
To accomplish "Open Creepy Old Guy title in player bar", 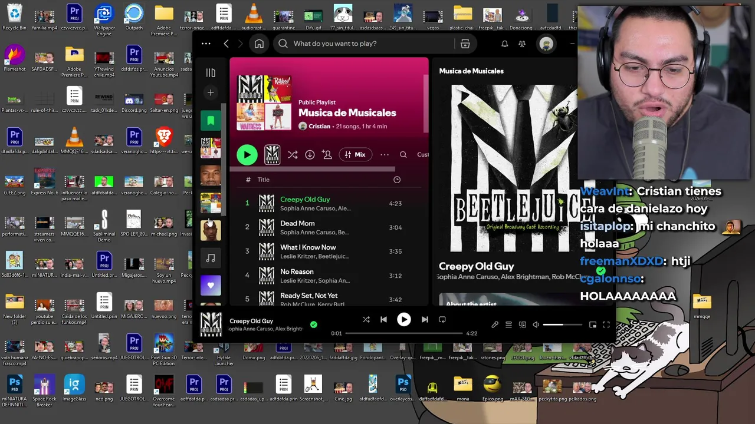I will click(251, 321).
